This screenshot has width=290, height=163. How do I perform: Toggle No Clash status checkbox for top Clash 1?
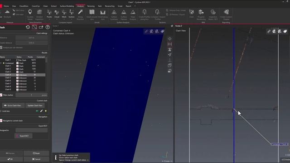17,60
